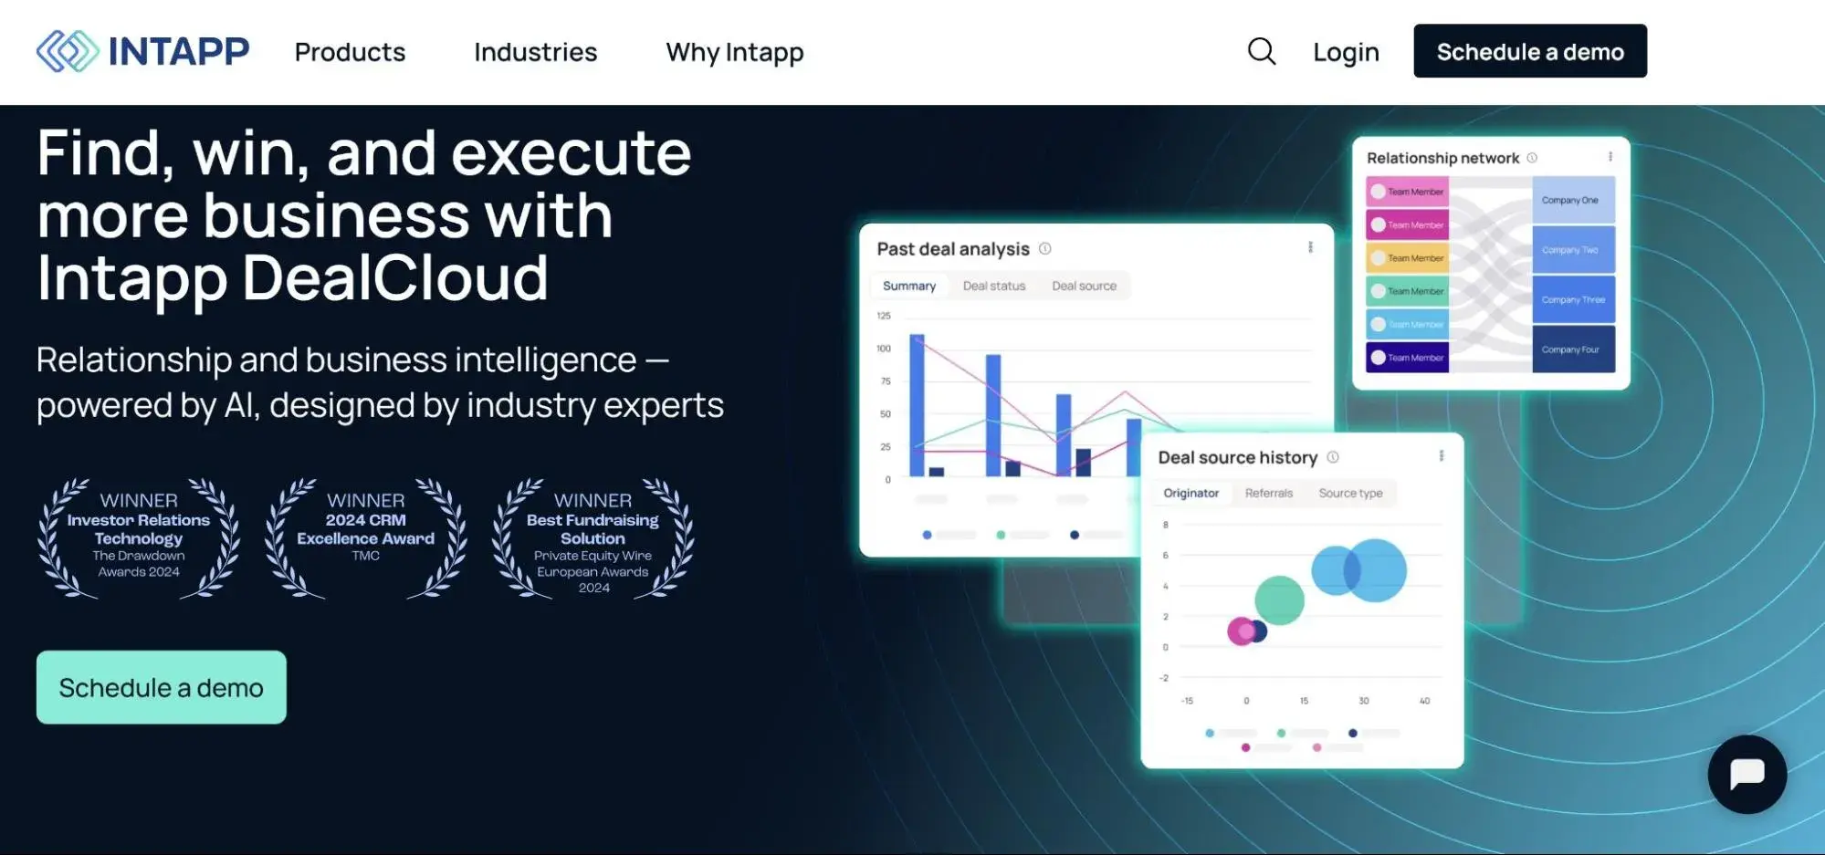
Task: Click the green Schedule a demo button
Action: pyautogui.click(x=161, y=687)
